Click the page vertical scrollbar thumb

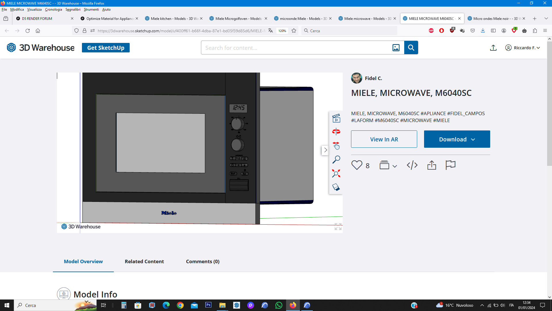pyautogui.click(x=549, y=104)
